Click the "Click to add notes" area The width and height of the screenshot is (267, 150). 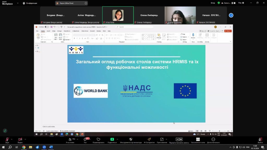click(49, 127)
